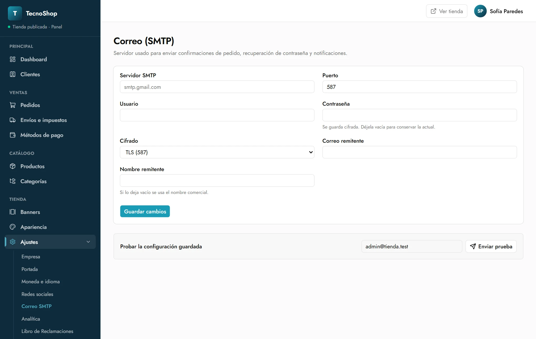This screenshot has height=339, width=536.
Task: Go to Dashboard menu item
Action: tap(50, 59)
